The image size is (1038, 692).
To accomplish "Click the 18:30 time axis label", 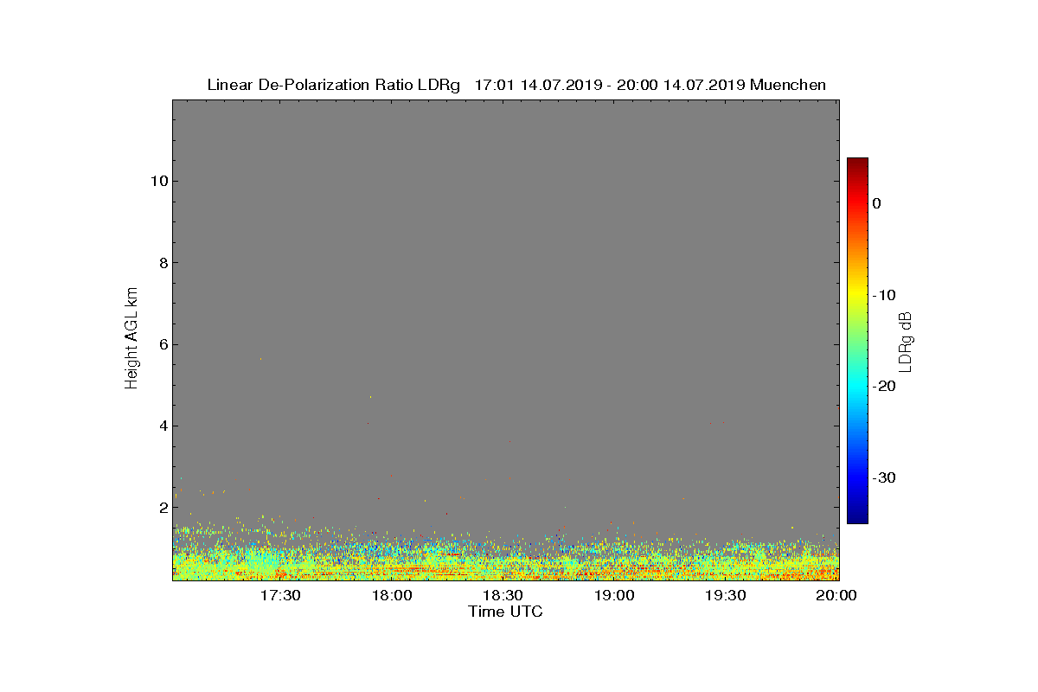I will tap(503, 596).
